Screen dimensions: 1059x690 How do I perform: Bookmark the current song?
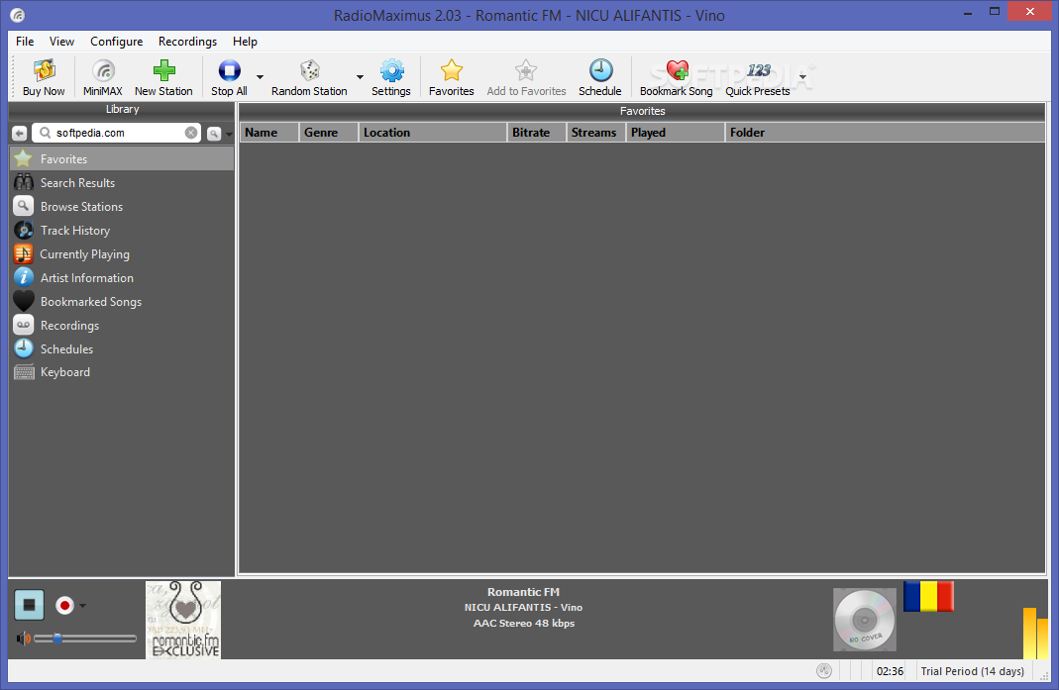[x=676, y=77]
